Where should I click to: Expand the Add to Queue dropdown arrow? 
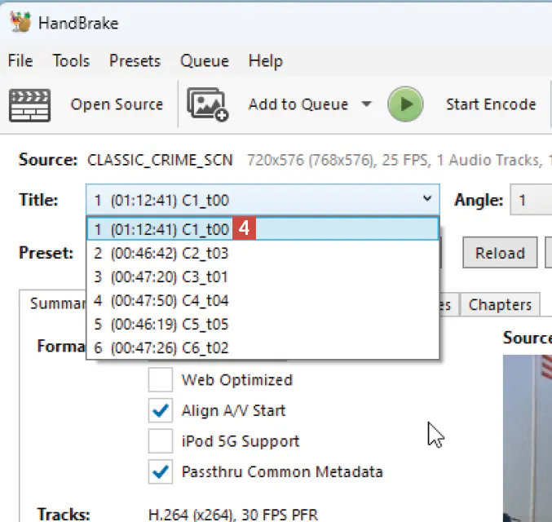pyautogui.click(x=366, y=104)
